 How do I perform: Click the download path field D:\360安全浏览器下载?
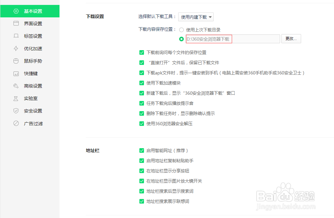click(233, 39)
